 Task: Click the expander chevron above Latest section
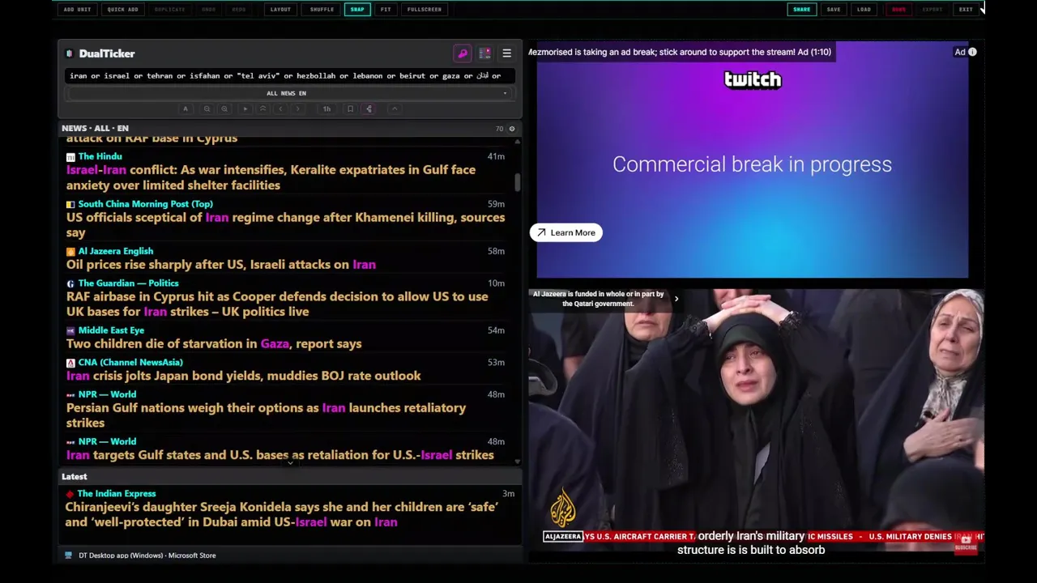coord(290,462)
